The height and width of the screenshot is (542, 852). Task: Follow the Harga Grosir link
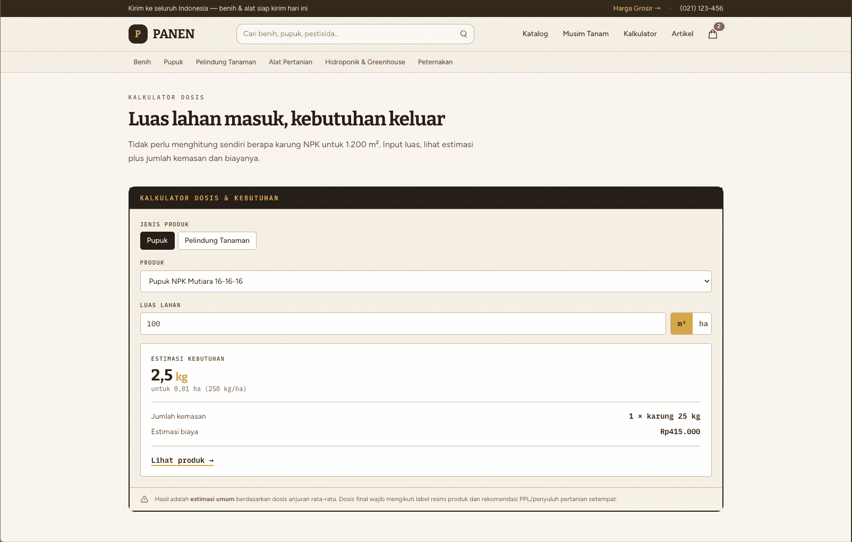click(637, 9)
